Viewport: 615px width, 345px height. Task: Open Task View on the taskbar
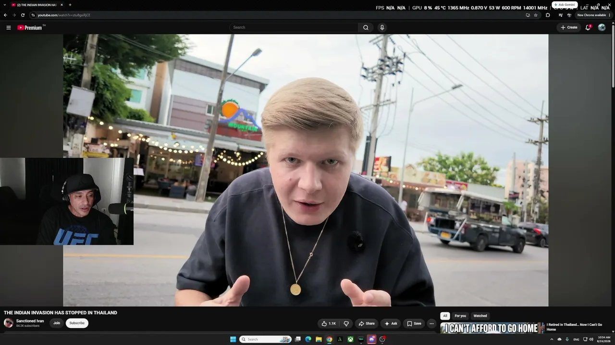point(297,339)
